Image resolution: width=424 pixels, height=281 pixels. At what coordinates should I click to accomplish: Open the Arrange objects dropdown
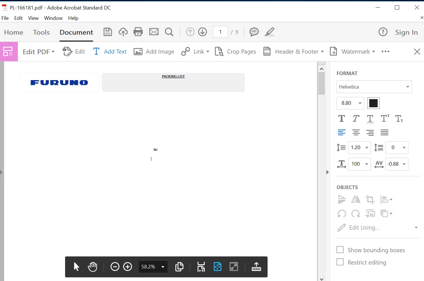click(387, 214)
